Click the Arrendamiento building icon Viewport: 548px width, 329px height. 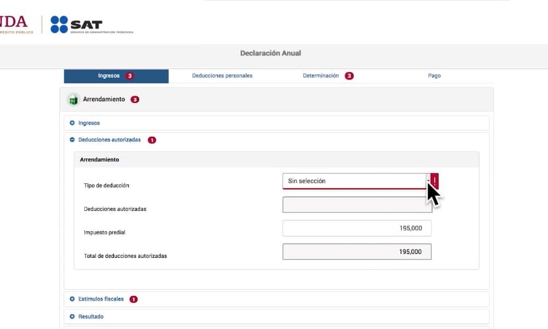coord(73,100)
